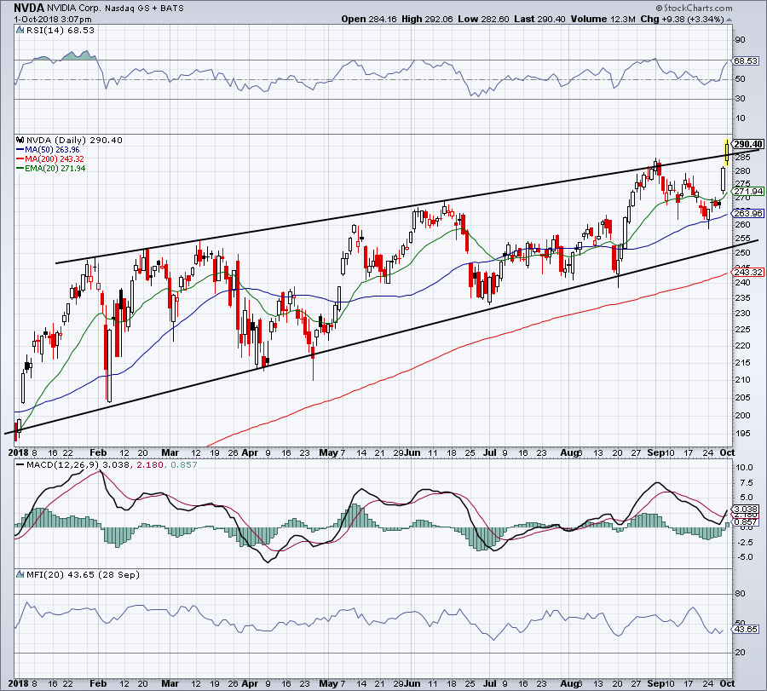
Task: Click the candlestick icon beside NVDA (Daily)
Action: coord(20,141)
